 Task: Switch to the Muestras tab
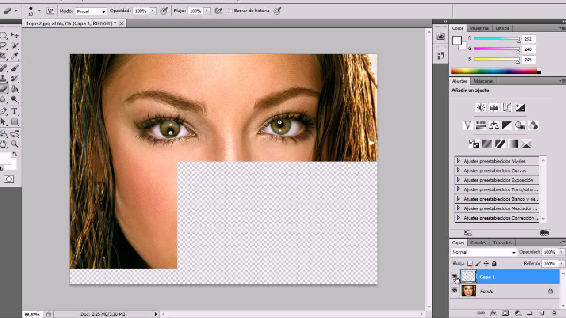click(479, 28)
